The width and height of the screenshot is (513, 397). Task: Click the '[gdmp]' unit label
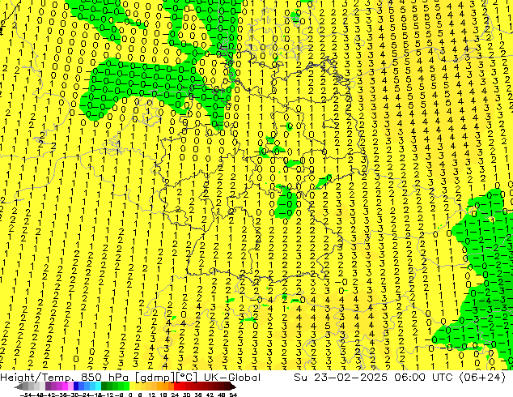[155, 378]
